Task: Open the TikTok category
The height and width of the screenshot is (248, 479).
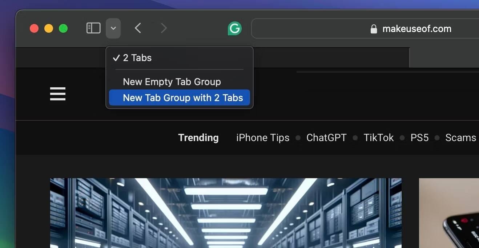Action: [x=378, y=137]
